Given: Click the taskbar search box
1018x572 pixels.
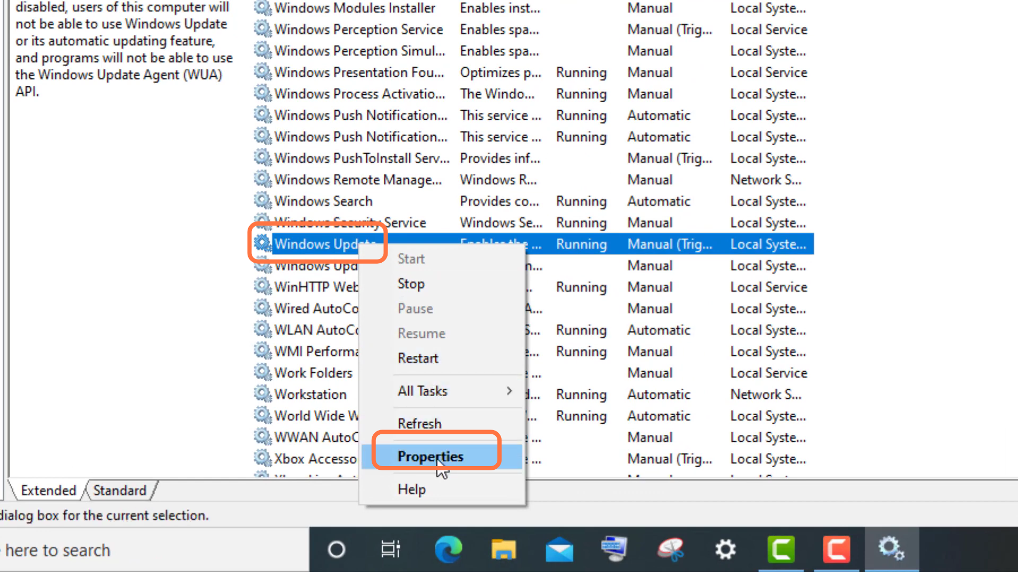Looking at the screenshot, I should click(154, 550).
